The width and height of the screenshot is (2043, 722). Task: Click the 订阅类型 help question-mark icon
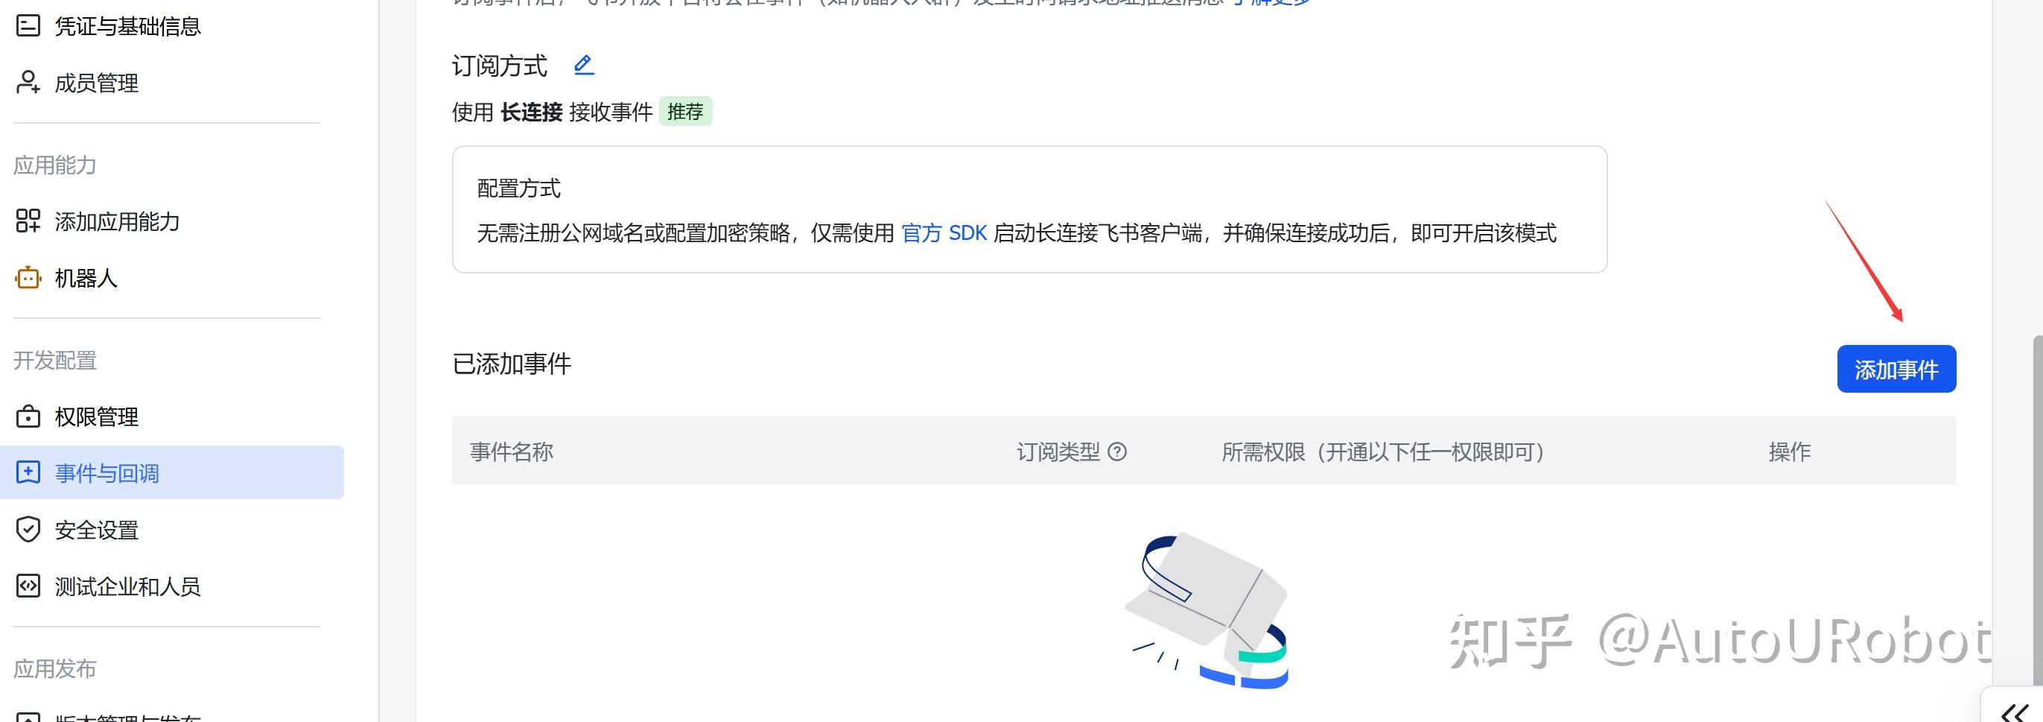tap(1116, 452)
